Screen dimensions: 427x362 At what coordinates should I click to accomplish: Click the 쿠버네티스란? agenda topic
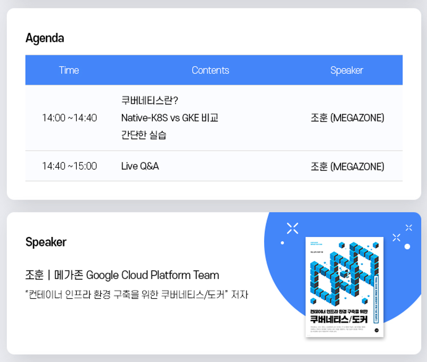(x=150, y=101)
